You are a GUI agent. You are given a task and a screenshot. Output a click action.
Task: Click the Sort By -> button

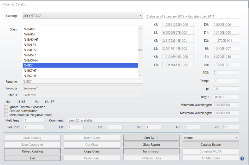151,138
